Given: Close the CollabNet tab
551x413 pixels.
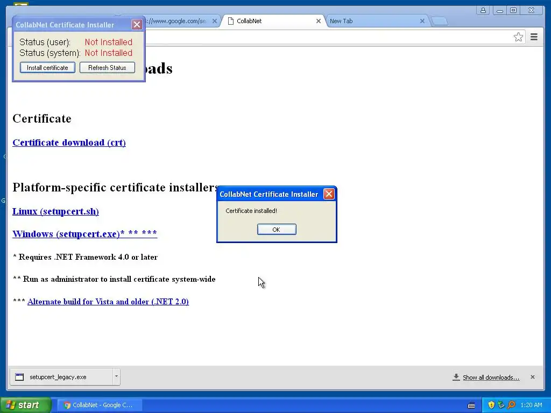Looking at the screenshot, I should (319, 21).
